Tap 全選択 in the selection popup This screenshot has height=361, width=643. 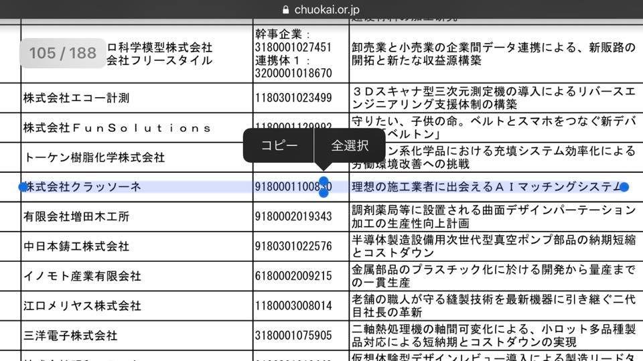350,145
